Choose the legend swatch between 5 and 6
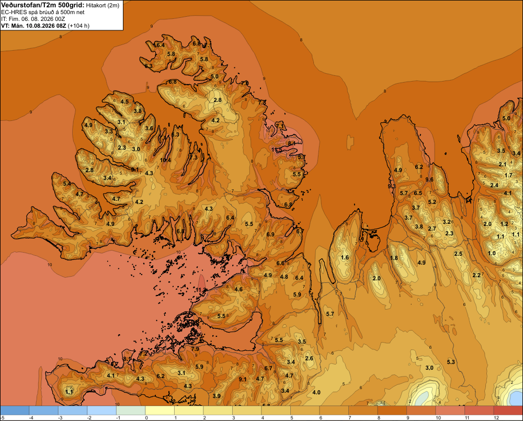The height and width of the screenshot is (421, 523). [x=305, y=411]
